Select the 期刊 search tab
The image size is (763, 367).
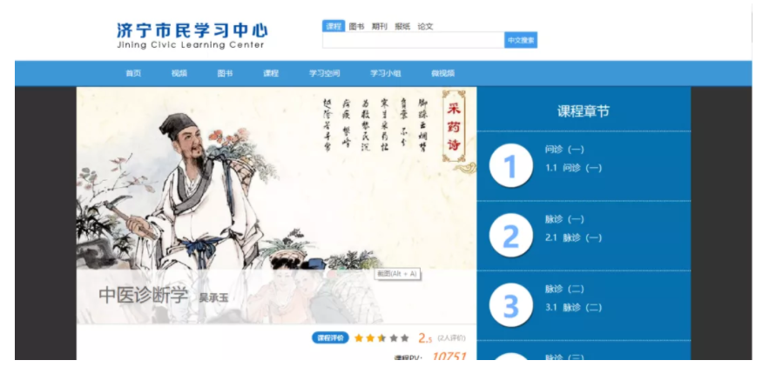coord(380,26)
